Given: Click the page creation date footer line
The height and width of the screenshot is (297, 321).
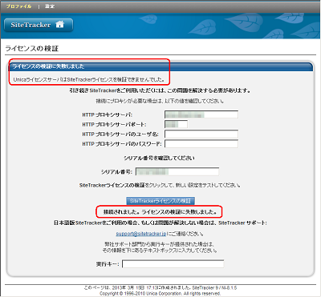Looking at the screenshot, I should tap(160, 287).
